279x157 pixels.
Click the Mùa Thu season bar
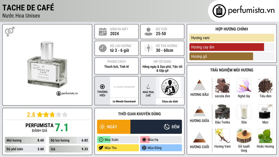click(x=118, y=148)
